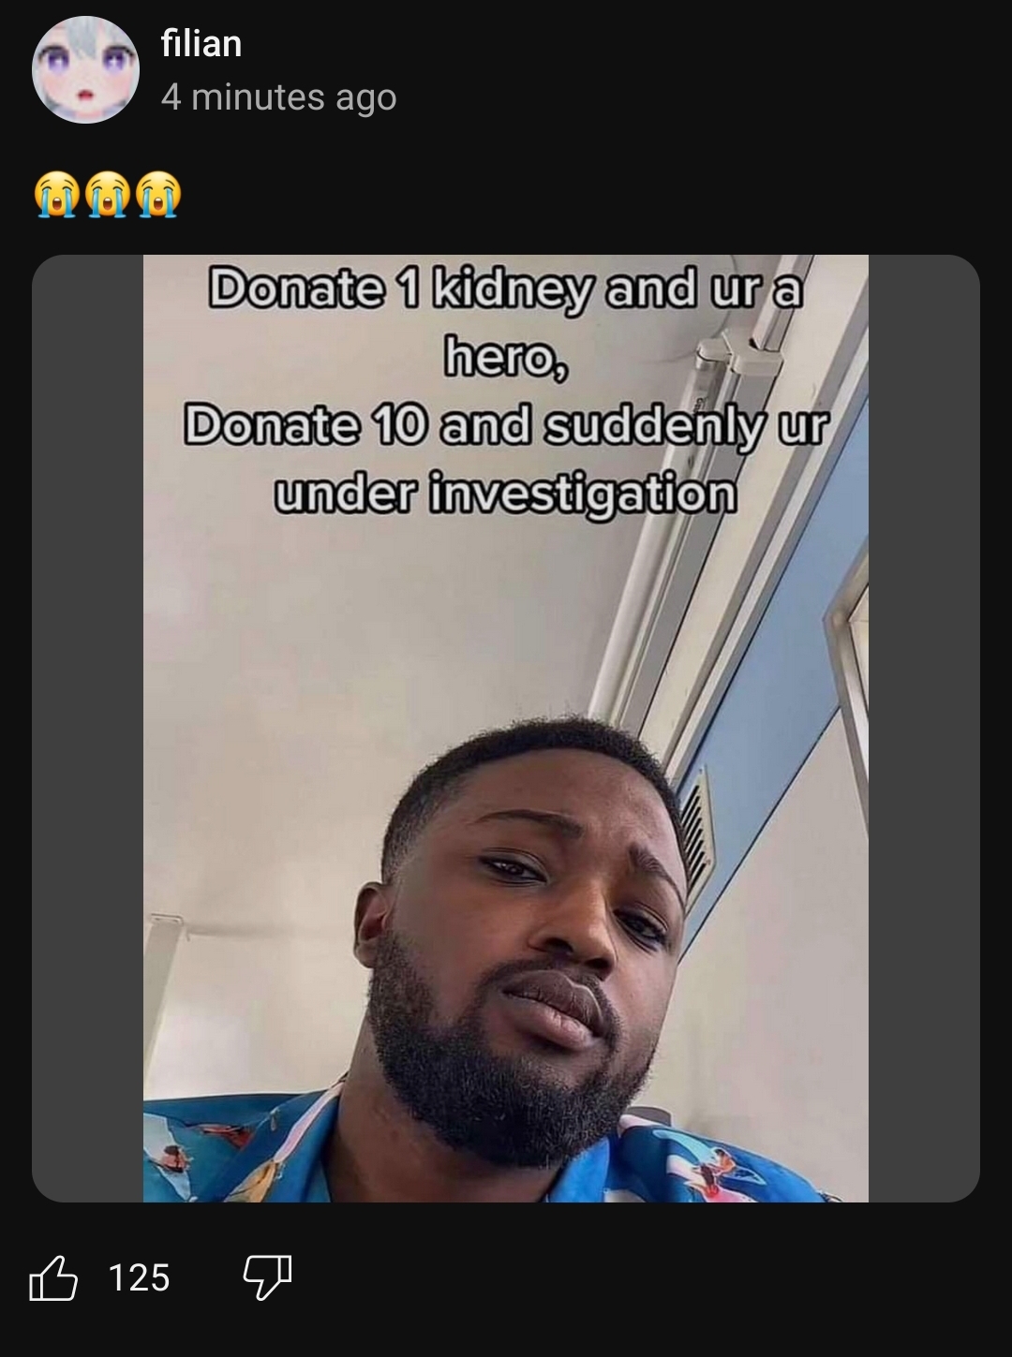Image resolution: width=1012 pixels, height=1357 pixels.
Task: Click gray padding left of meme image
Action: pyautogui.click(x=87, y=728)
